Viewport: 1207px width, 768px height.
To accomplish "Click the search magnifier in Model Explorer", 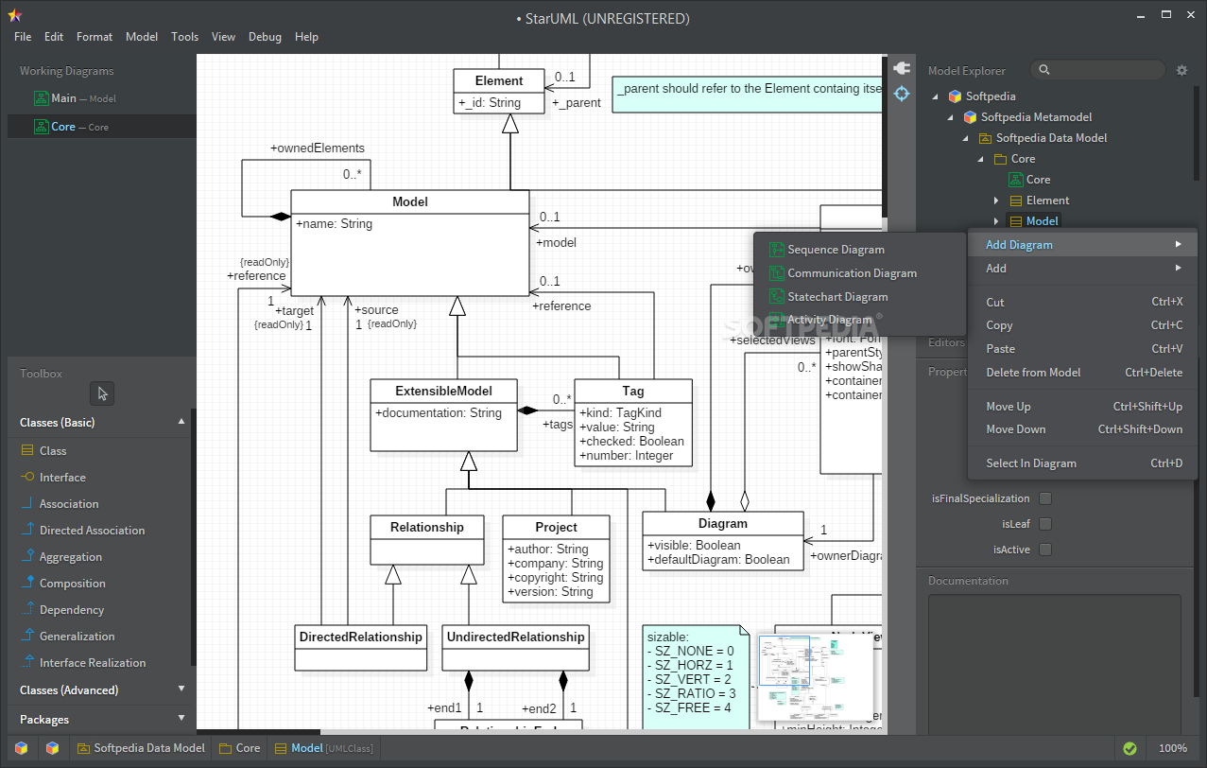I will point(1044,70).
